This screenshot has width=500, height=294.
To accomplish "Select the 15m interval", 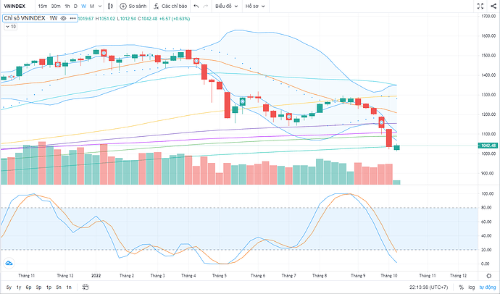I will (43, 6).
